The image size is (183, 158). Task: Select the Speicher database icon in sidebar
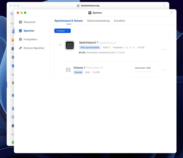(x=20, y=31)
